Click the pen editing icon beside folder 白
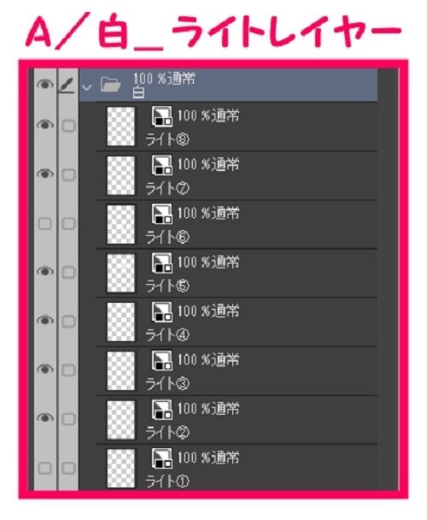 67,86
